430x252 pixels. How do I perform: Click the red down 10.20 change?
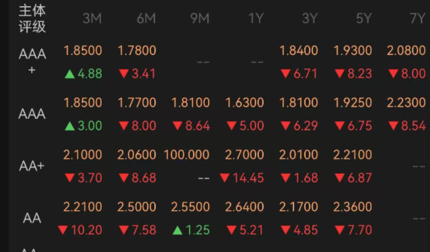80,230
